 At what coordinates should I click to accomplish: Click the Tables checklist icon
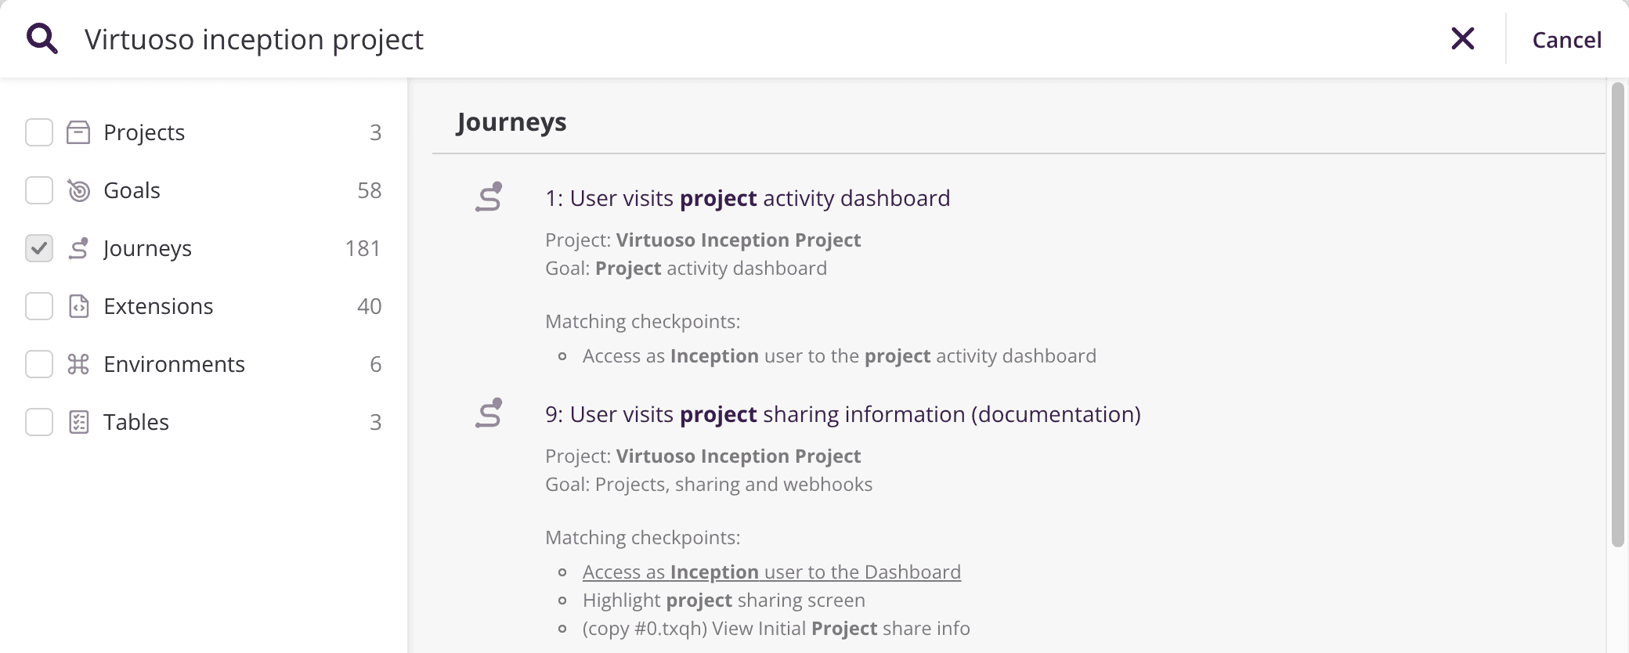point(78,422)
